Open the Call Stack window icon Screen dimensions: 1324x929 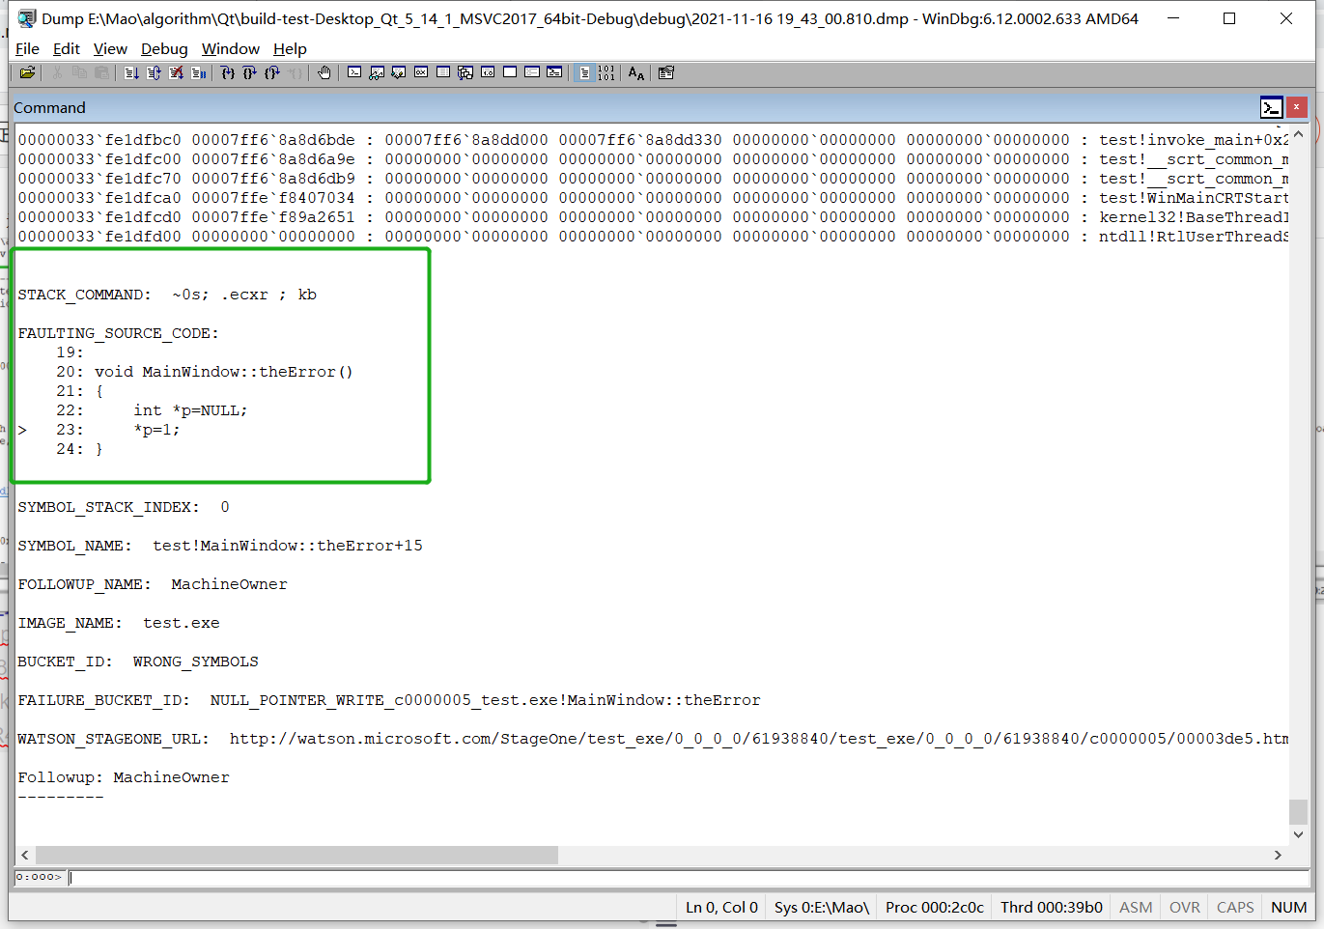[465, 72]
